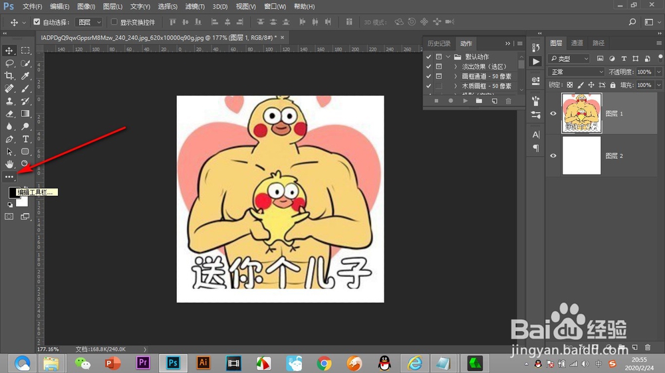
Task: Select the 图层 1 thumbnail
Action: coord(581,113)
